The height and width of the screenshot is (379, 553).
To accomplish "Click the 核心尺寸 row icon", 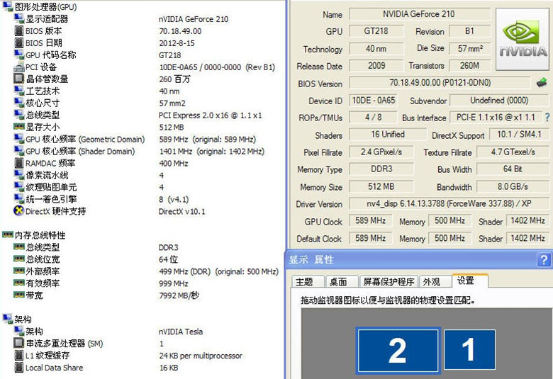I will click(18, 102).
